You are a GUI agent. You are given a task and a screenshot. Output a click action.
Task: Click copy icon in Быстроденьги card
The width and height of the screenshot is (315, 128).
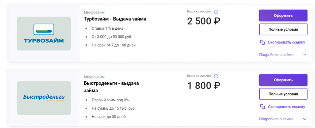point(262,107)
